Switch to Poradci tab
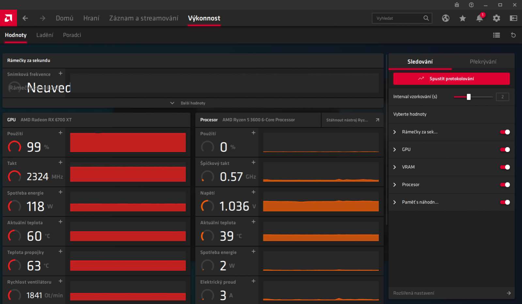522x304 pixels. [72, 35]
